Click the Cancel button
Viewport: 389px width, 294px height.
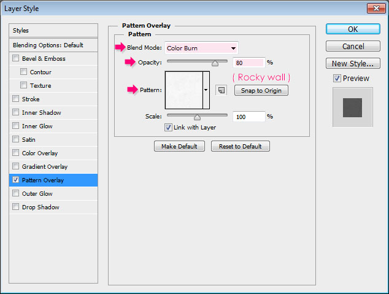353,46
